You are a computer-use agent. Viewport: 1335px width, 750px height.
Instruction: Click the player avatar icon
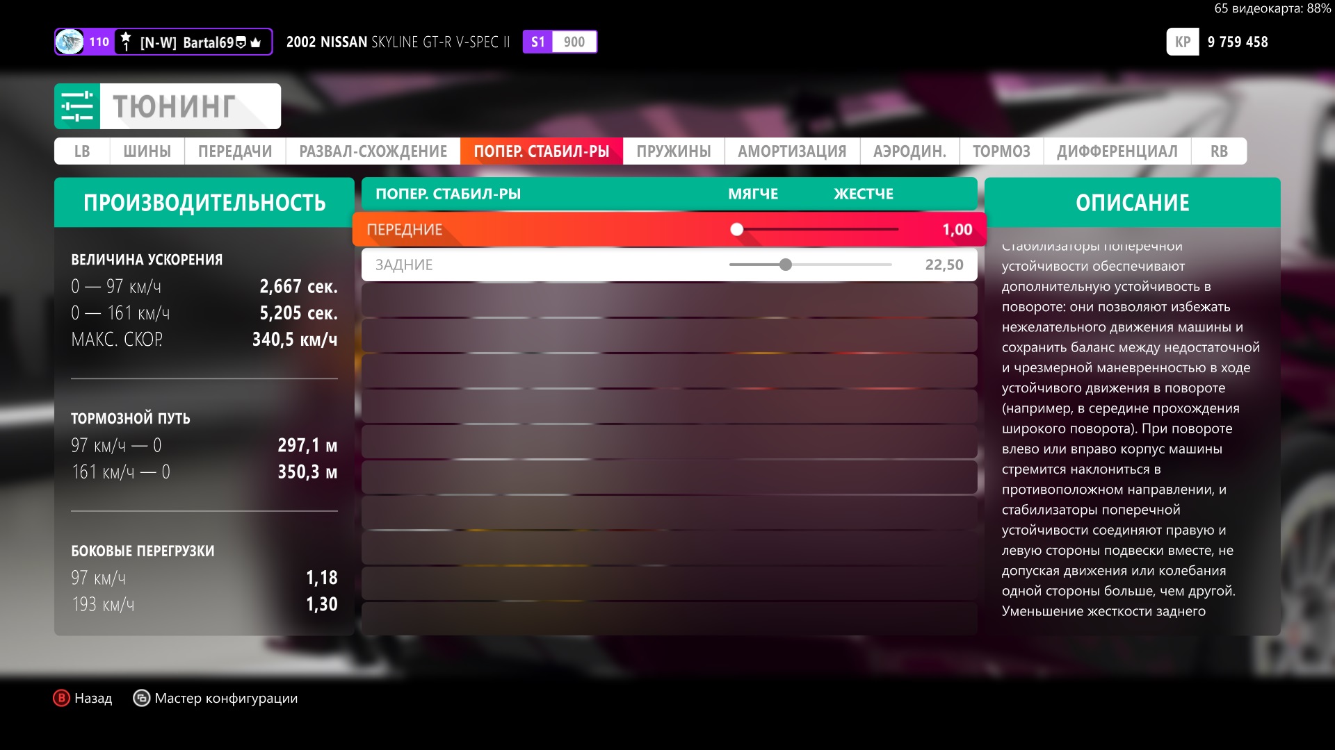pyautogui.click(x=70, y=42)
